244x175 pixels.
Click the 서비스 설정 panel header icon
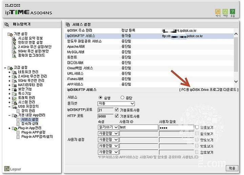tap(68, 25)
